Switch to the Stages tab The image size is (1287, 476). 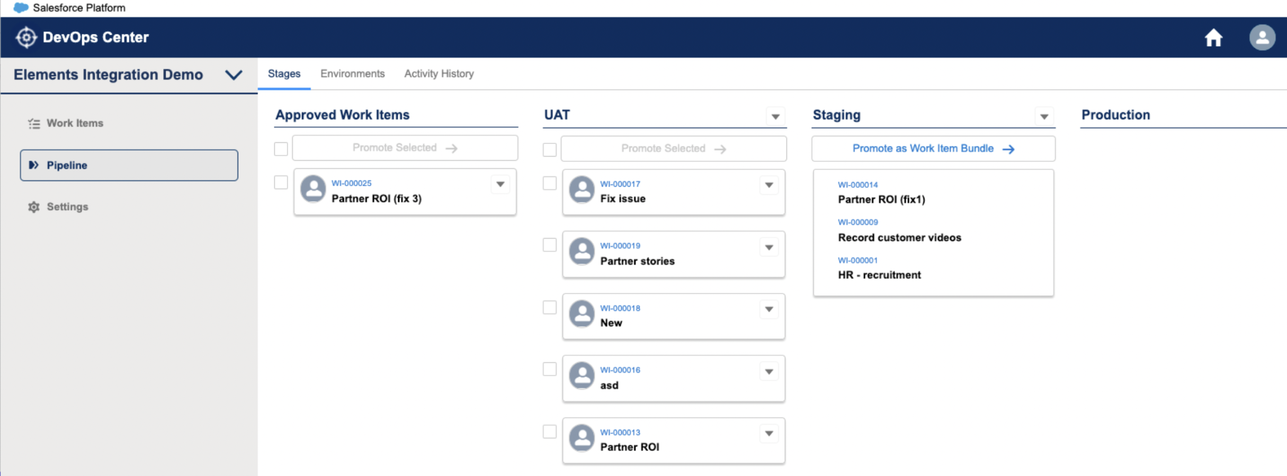click(x=284, y=74)
